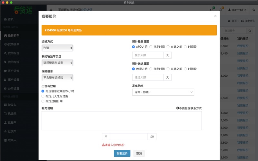
Task: Click the info icon beside 不要包含联系方式
Action: (x=178, y=108)
